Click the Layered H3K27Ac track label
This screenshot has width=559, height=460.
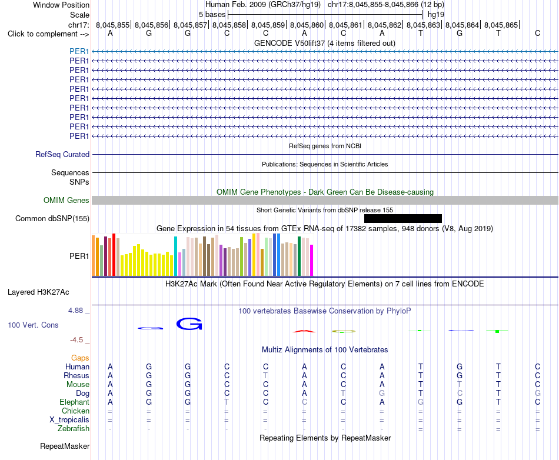(x=38, y=292)
